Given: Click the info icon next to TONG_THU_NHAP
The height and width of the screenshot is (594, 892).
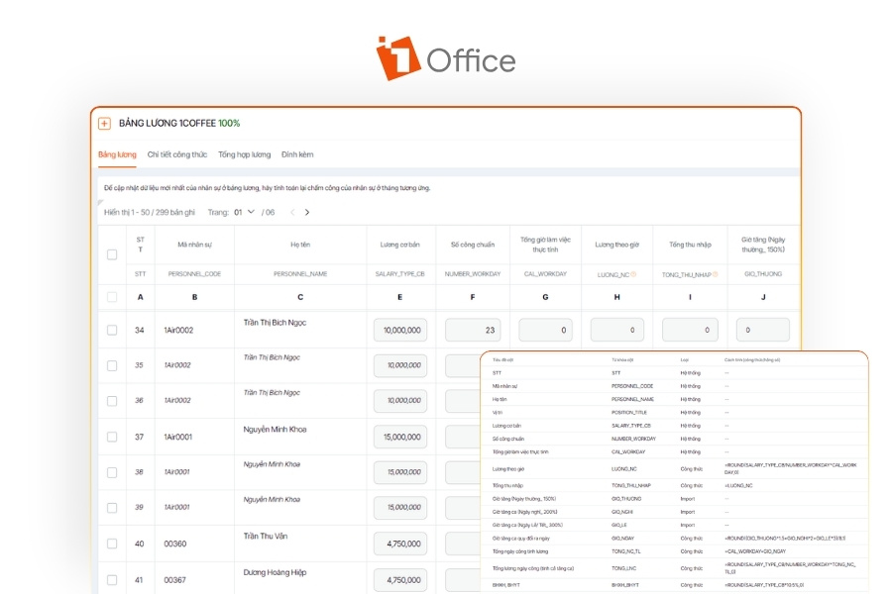Looking at the screenshot, I should pyautogui.click(x=715, y=274).
